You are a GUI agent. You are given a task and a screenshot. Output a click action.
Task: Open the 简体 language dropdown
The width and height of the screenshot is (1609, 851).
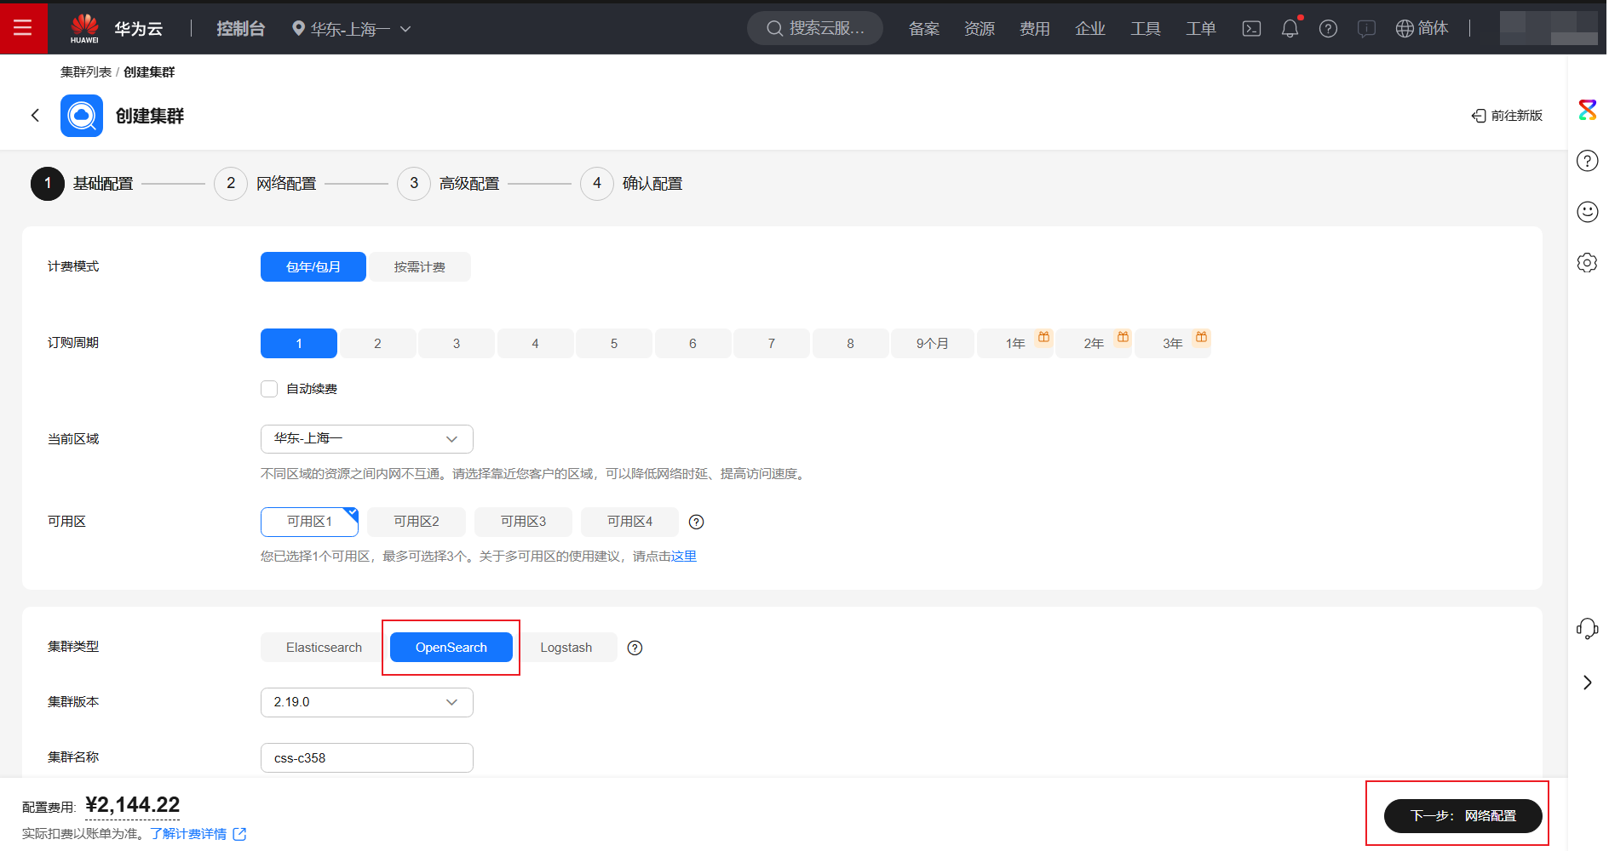(x=1422, y=28)
